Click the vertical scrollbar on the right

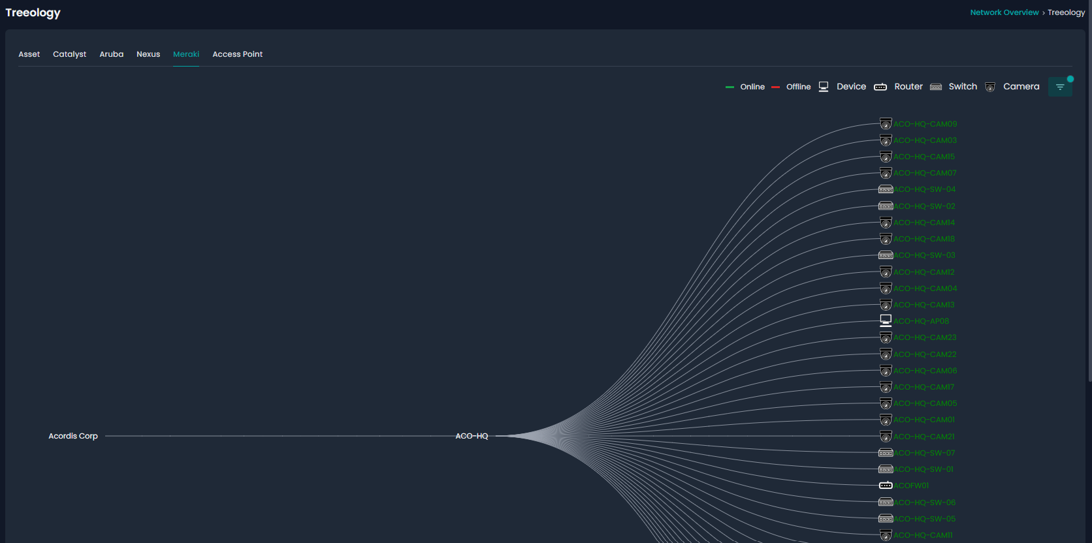(1089, 191)
